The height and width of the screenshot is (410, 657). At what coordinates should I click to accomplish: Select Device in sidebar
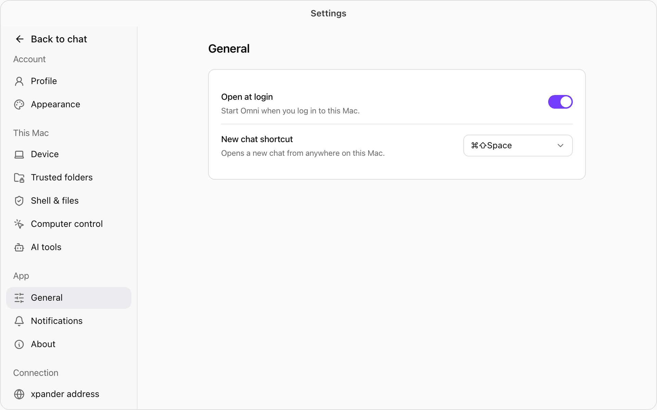coord(68,154)
